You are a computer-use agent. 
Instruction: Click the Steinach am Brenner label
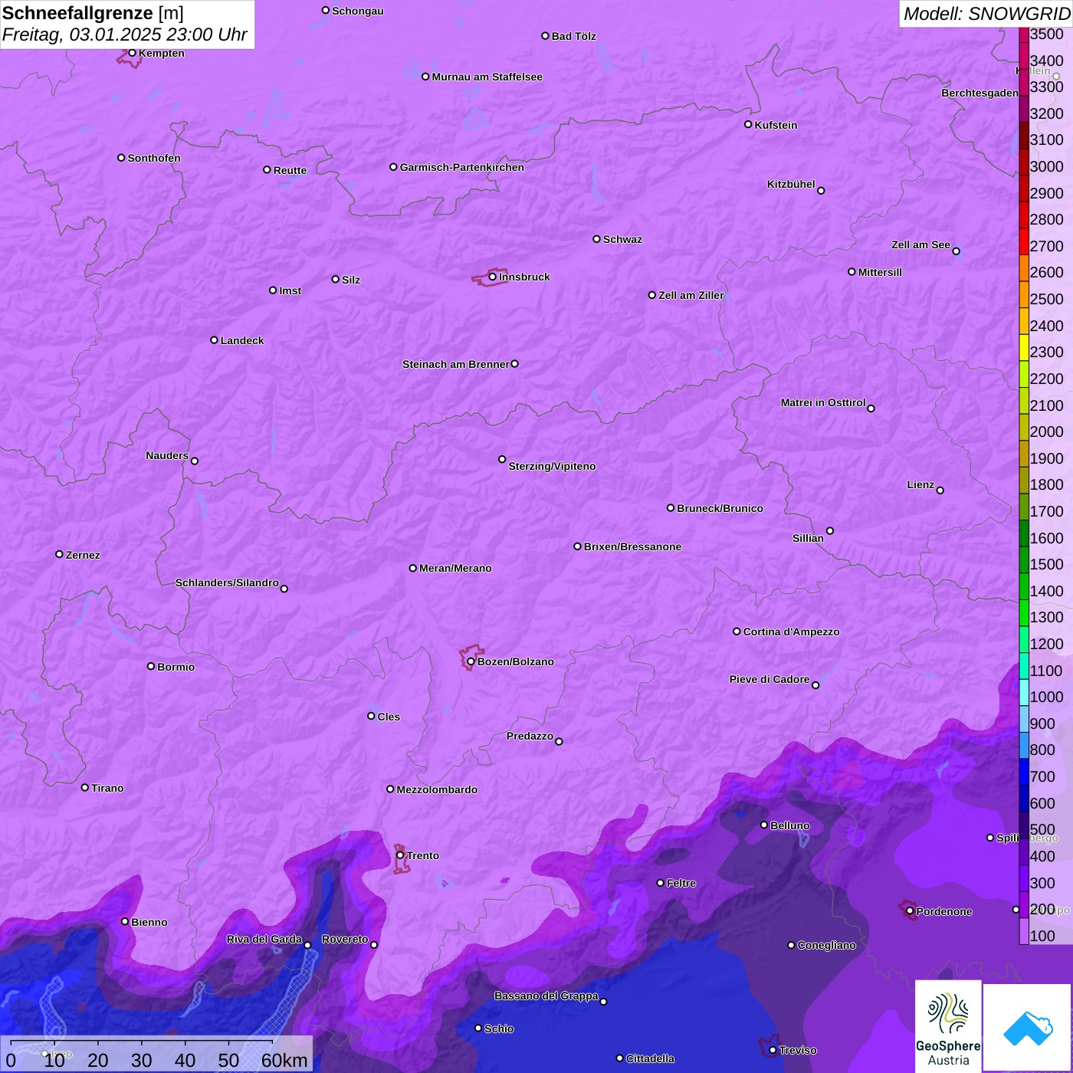(456, 364)
